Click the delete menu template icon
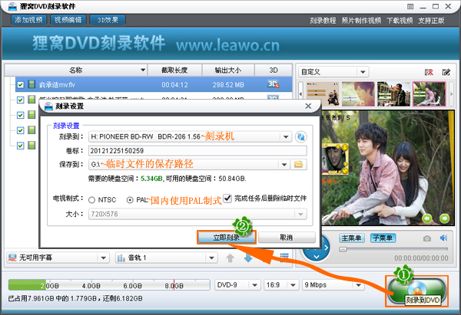 coord(429,72)
